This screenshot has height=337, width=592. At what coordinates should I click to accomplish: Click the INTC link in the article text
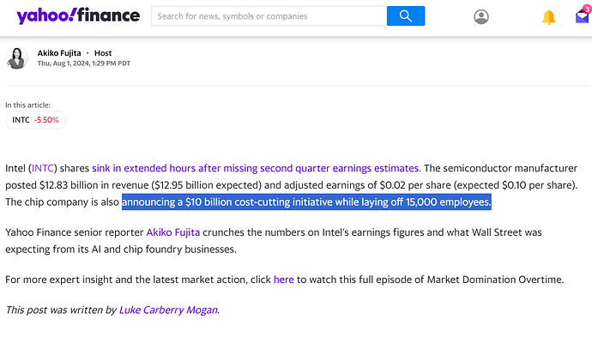(x=43, y=168)
